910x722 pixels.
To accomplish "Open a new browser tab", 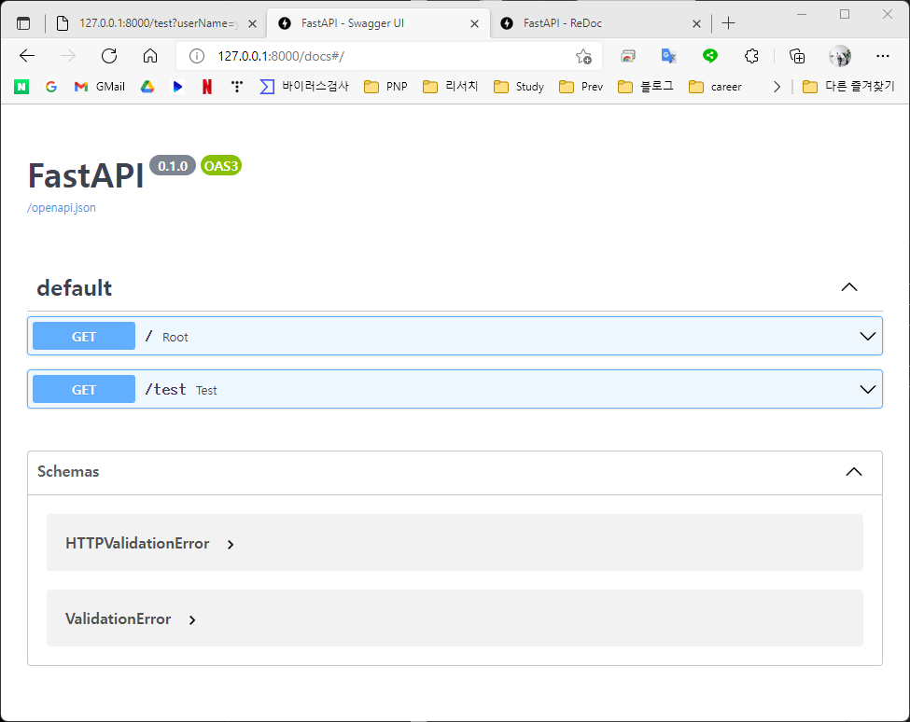I will click(x=728, y=23).
